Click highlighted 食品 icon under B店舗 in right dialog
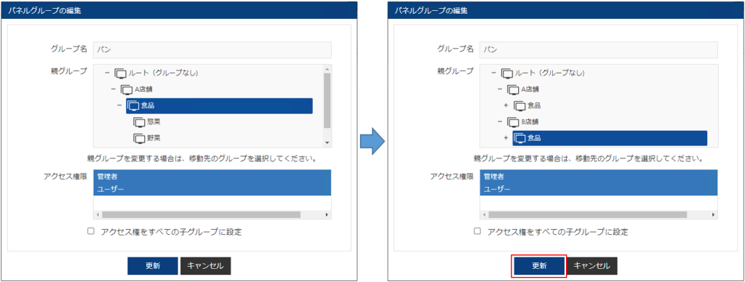745x282 pixels. 520,138
